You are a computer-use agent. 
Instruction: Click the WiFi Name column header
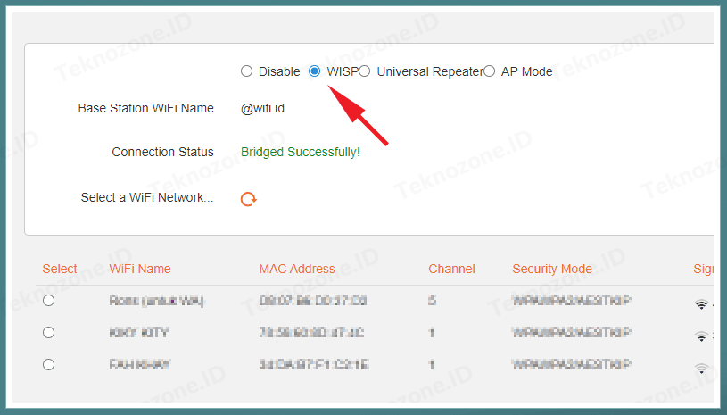click(140, 269)
